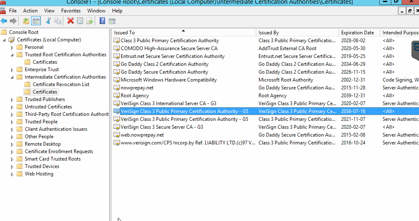Image resolution: width=419 pixels, height=221 pixels.
Task: Click the Back arrow toolbar icon
Action: click(x=4, y=21)
